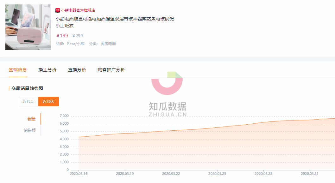Screen dimensions: 335x183
Task: Click the 2020.03.31 x-axis date label
Action: 310,174
